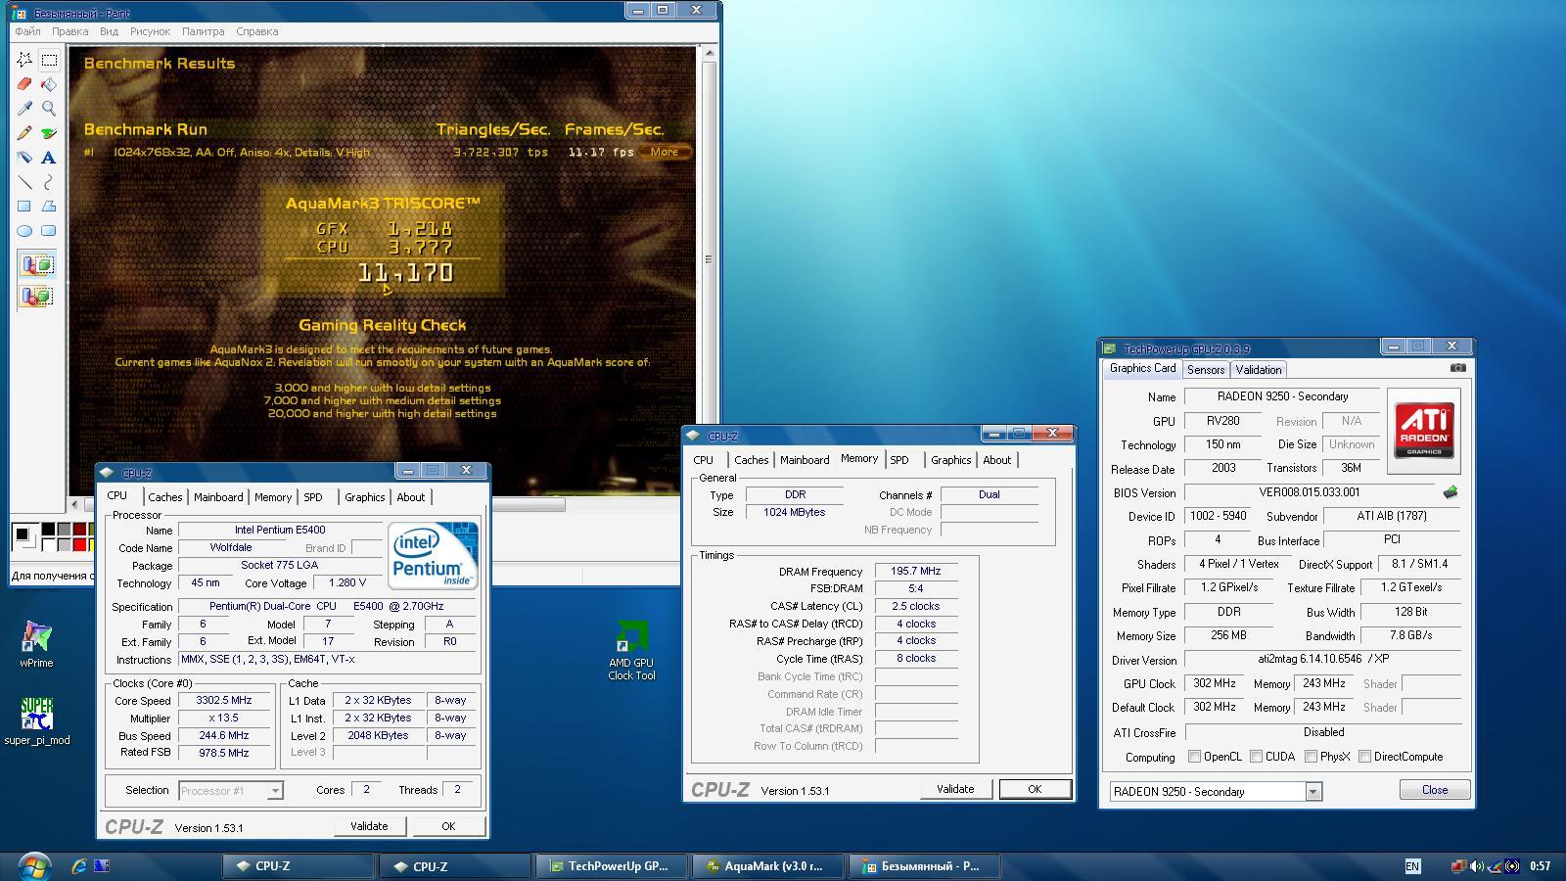
Task: Open the SPD tab in the CPU-Z Memory window
Action: point(899,460)
